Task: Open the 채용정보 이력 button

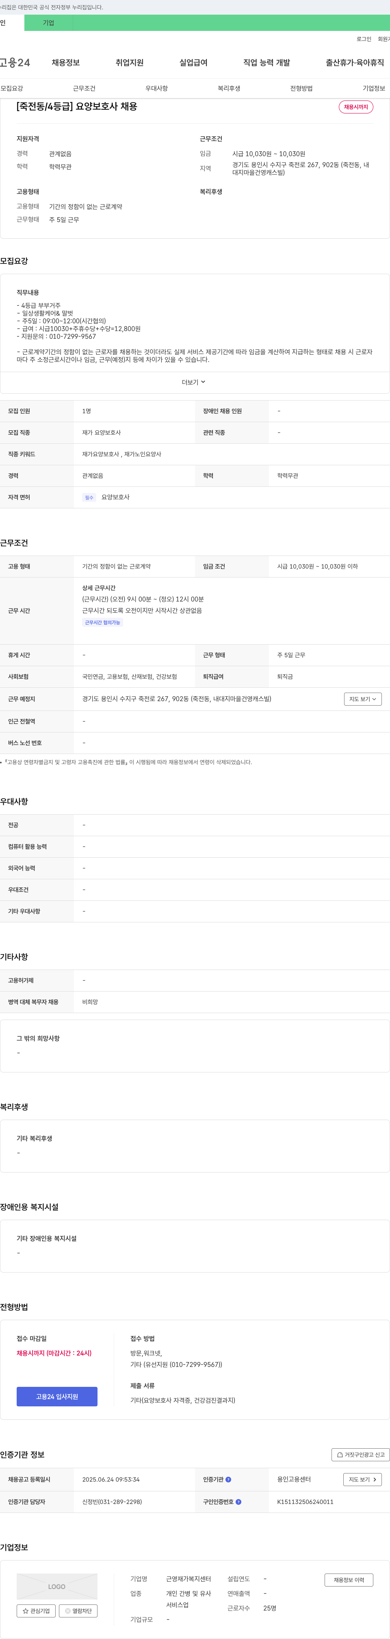Action: click(349, 1579)
